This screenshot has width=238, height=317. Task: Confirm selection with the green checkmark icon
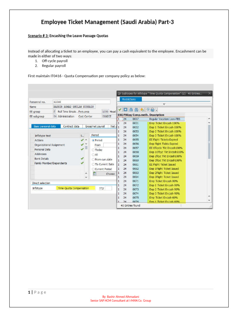tap(120, 110)
